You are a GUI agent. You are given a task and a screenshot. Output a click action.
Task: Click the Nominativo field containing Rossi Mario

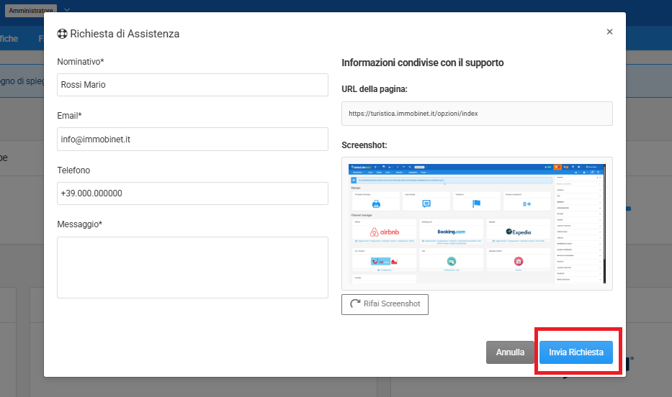[x=192, y=85]
